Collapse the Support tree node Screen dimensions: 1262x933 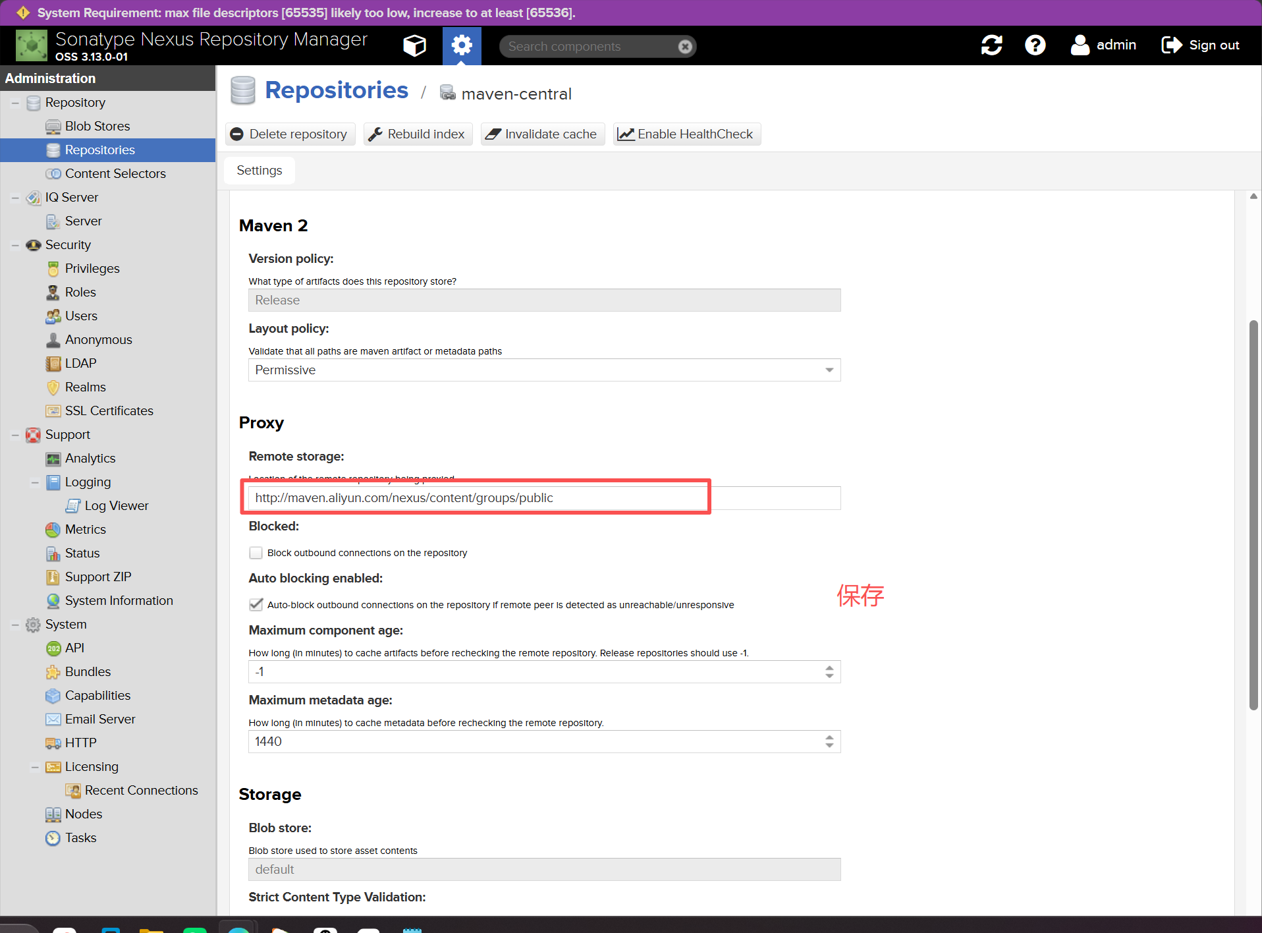point(15,435)
